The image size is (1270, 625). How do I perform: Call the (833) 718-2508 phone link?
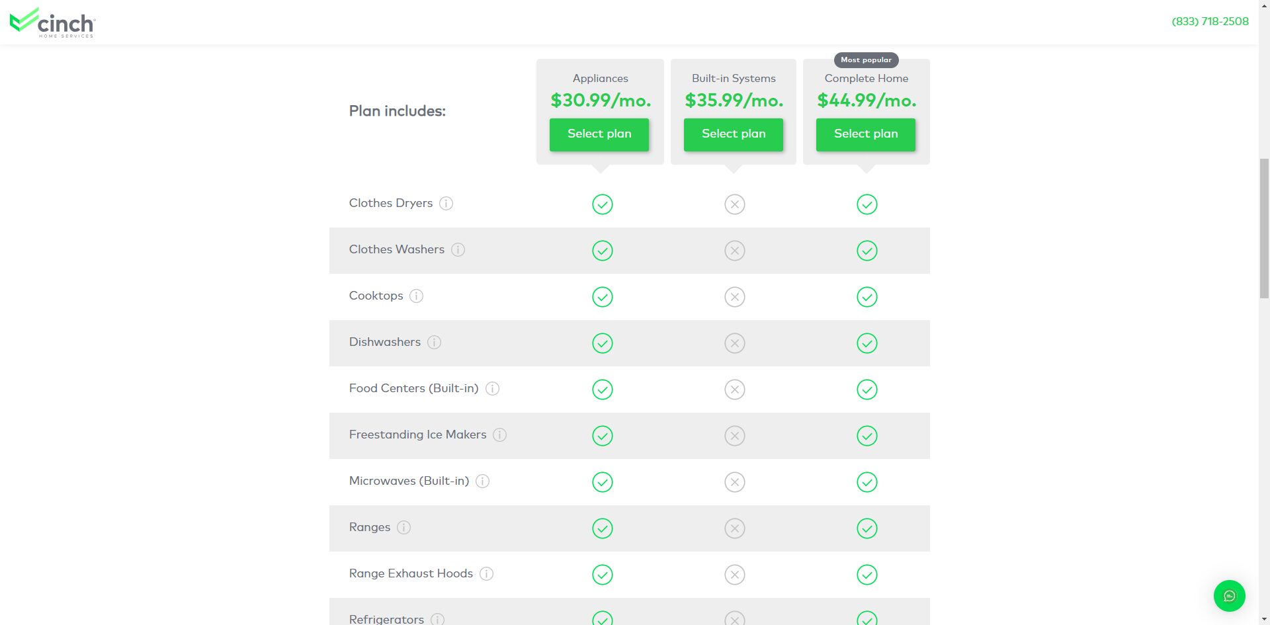click(x=1209, y=21)
